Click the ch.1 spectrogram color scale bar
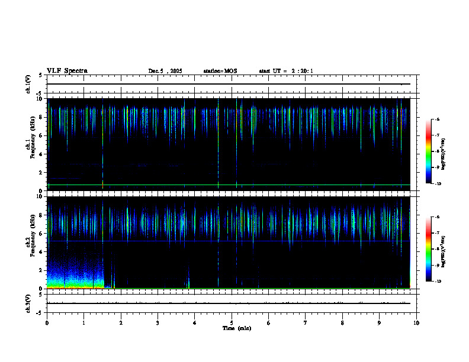 tap(428, 151)
